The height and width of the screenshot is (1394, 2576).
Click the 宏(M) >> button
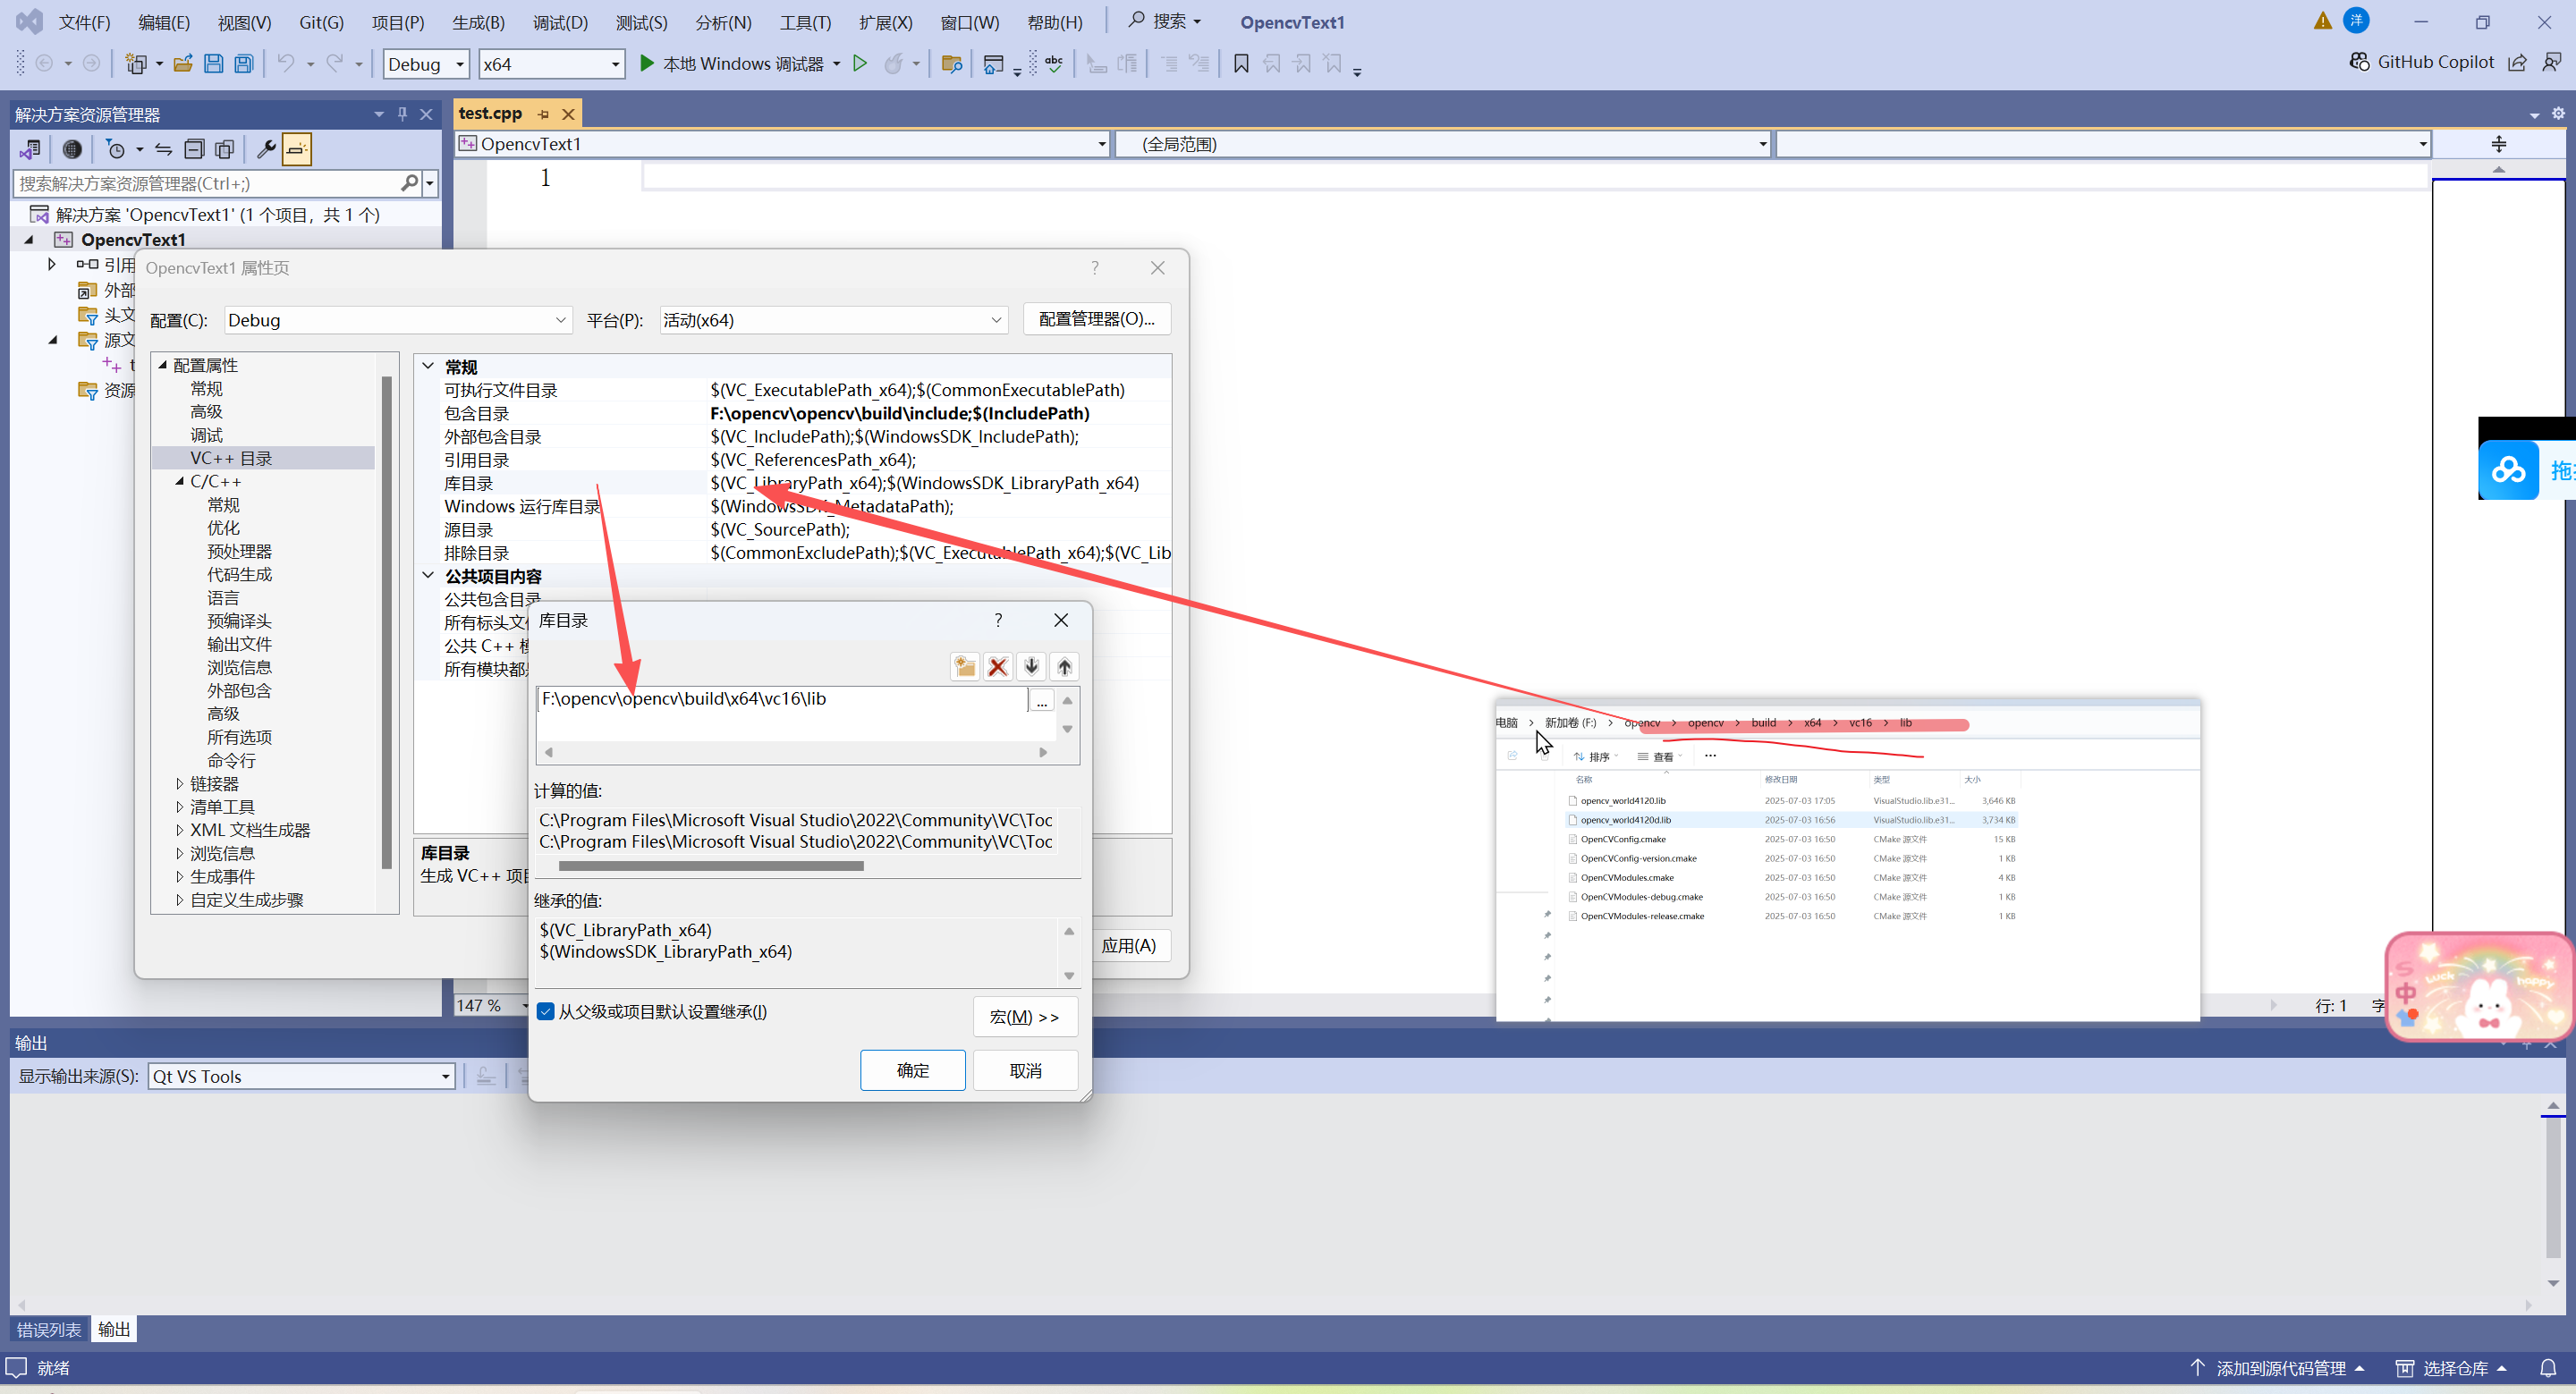click(x=1026, y=1016)
